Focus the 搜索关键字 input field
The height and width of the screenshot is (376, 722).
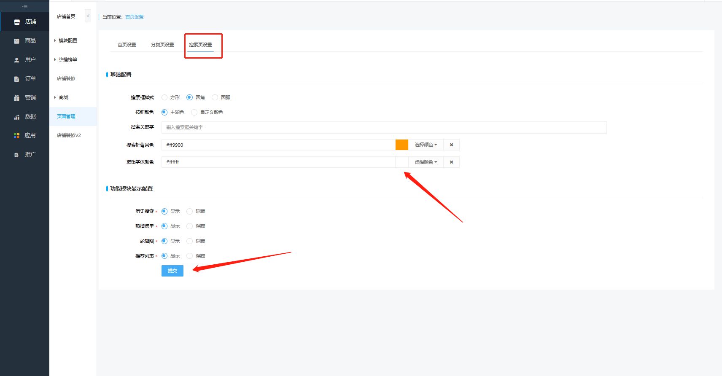click(384, 127)
